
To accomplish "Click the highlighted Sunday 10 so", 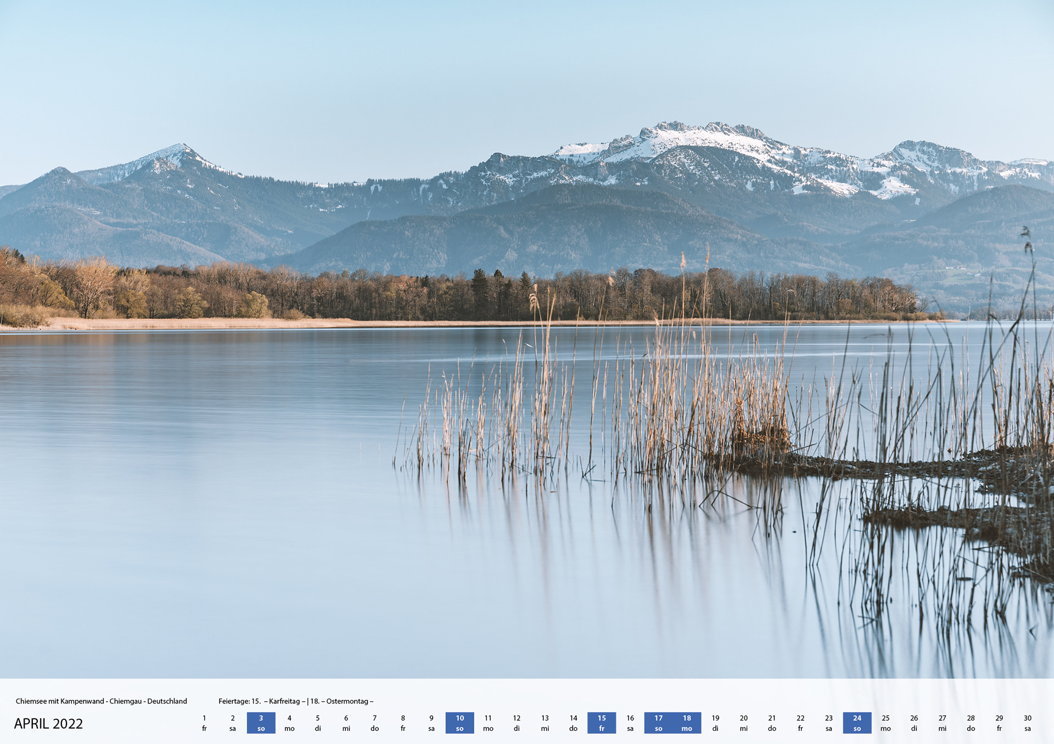I will (460, 723).
